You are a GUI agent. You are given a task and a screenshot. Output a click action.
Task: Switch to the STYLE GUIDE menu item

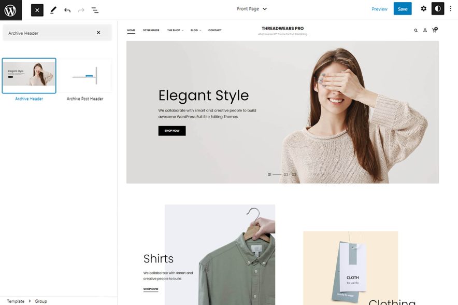point(151,30)
